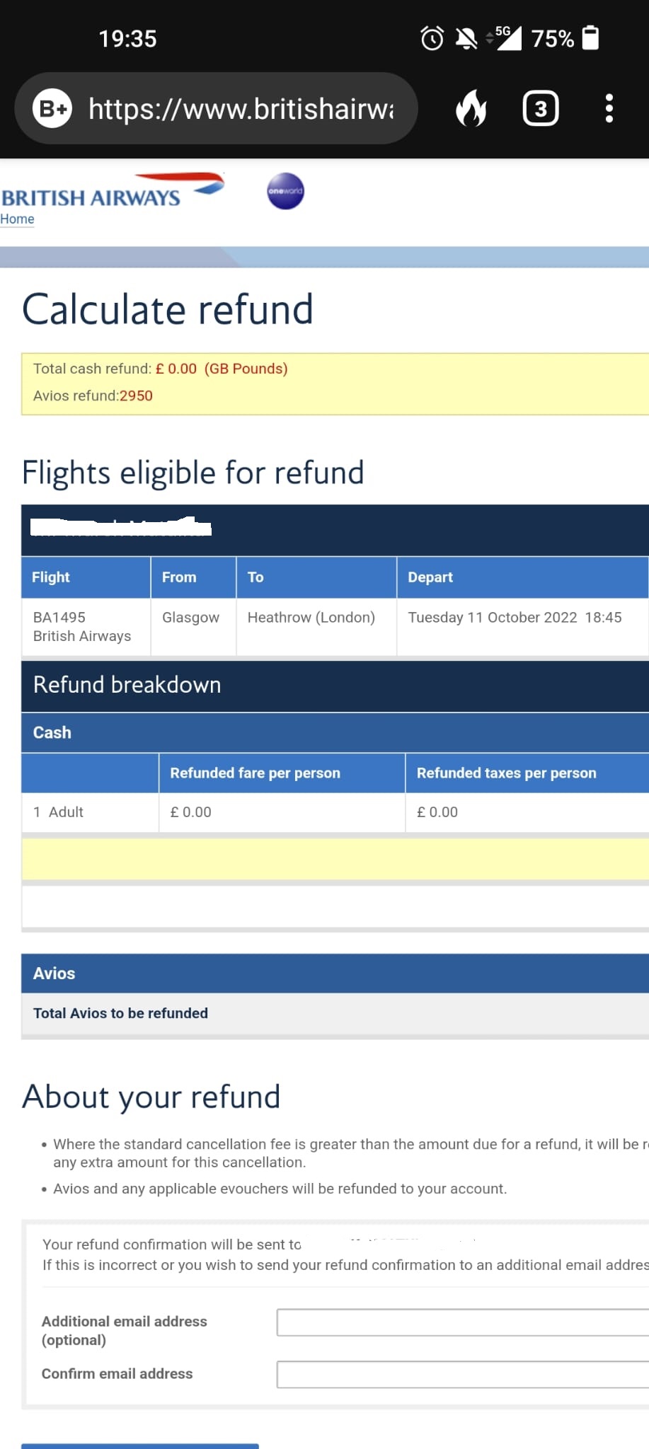This screenshot has height=1449, width=649.
Task: Go to the Home link
Action: tap(17, 219)
